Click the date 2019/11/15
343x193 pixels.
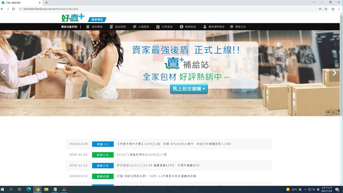(x=78, y=176)
